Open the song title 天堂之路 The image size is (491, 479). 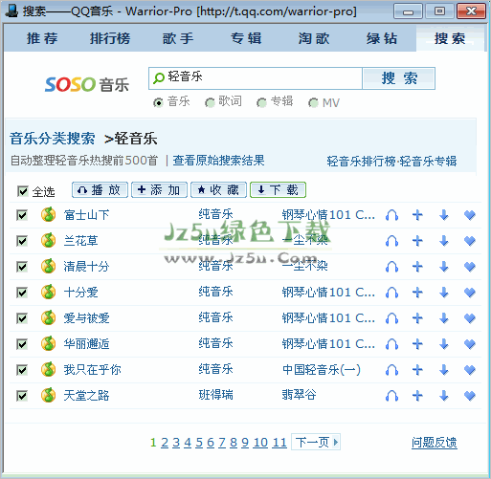[86, 396]
